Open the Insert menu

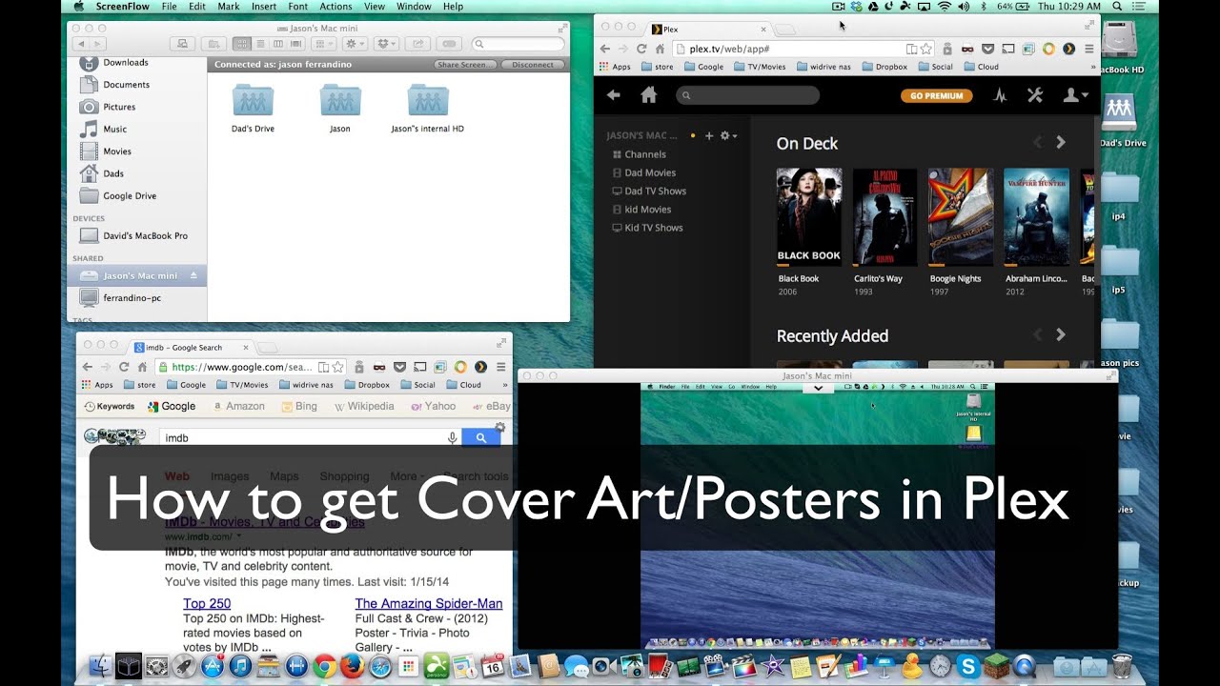(x=264, y=7)
